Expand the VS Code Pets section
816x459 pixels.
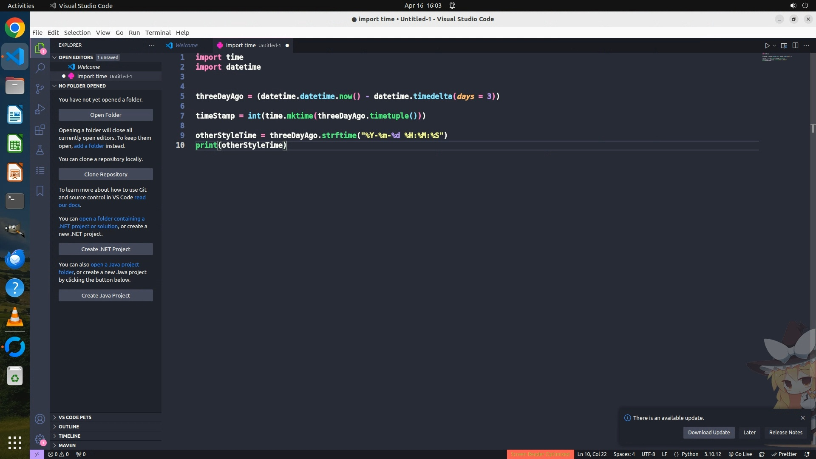(75, 417)
